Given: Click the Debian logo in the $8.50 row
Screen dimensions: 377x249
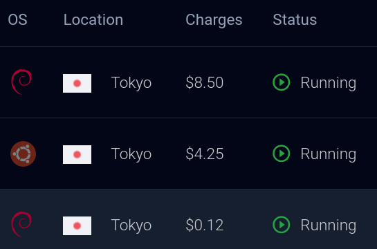Looking at the screenshot, I should [21, 82].
